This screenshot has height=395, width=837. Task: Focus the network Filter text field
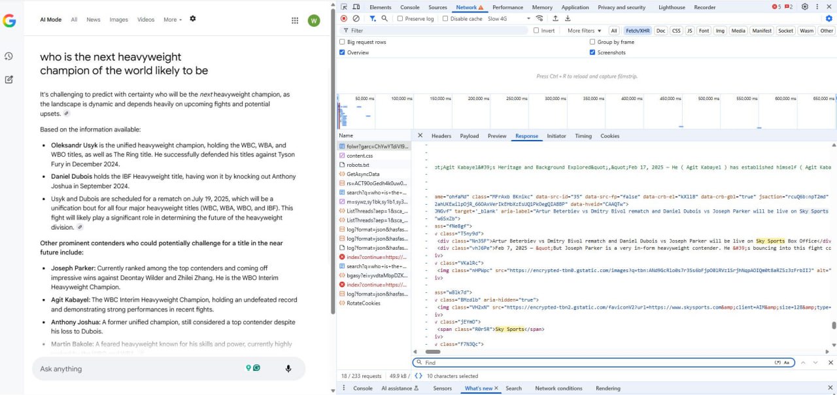(x=435, y=30)
